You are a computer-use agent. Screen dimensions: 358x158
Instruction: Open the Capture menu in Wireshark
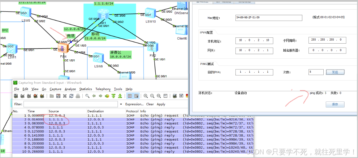[55, 89]
